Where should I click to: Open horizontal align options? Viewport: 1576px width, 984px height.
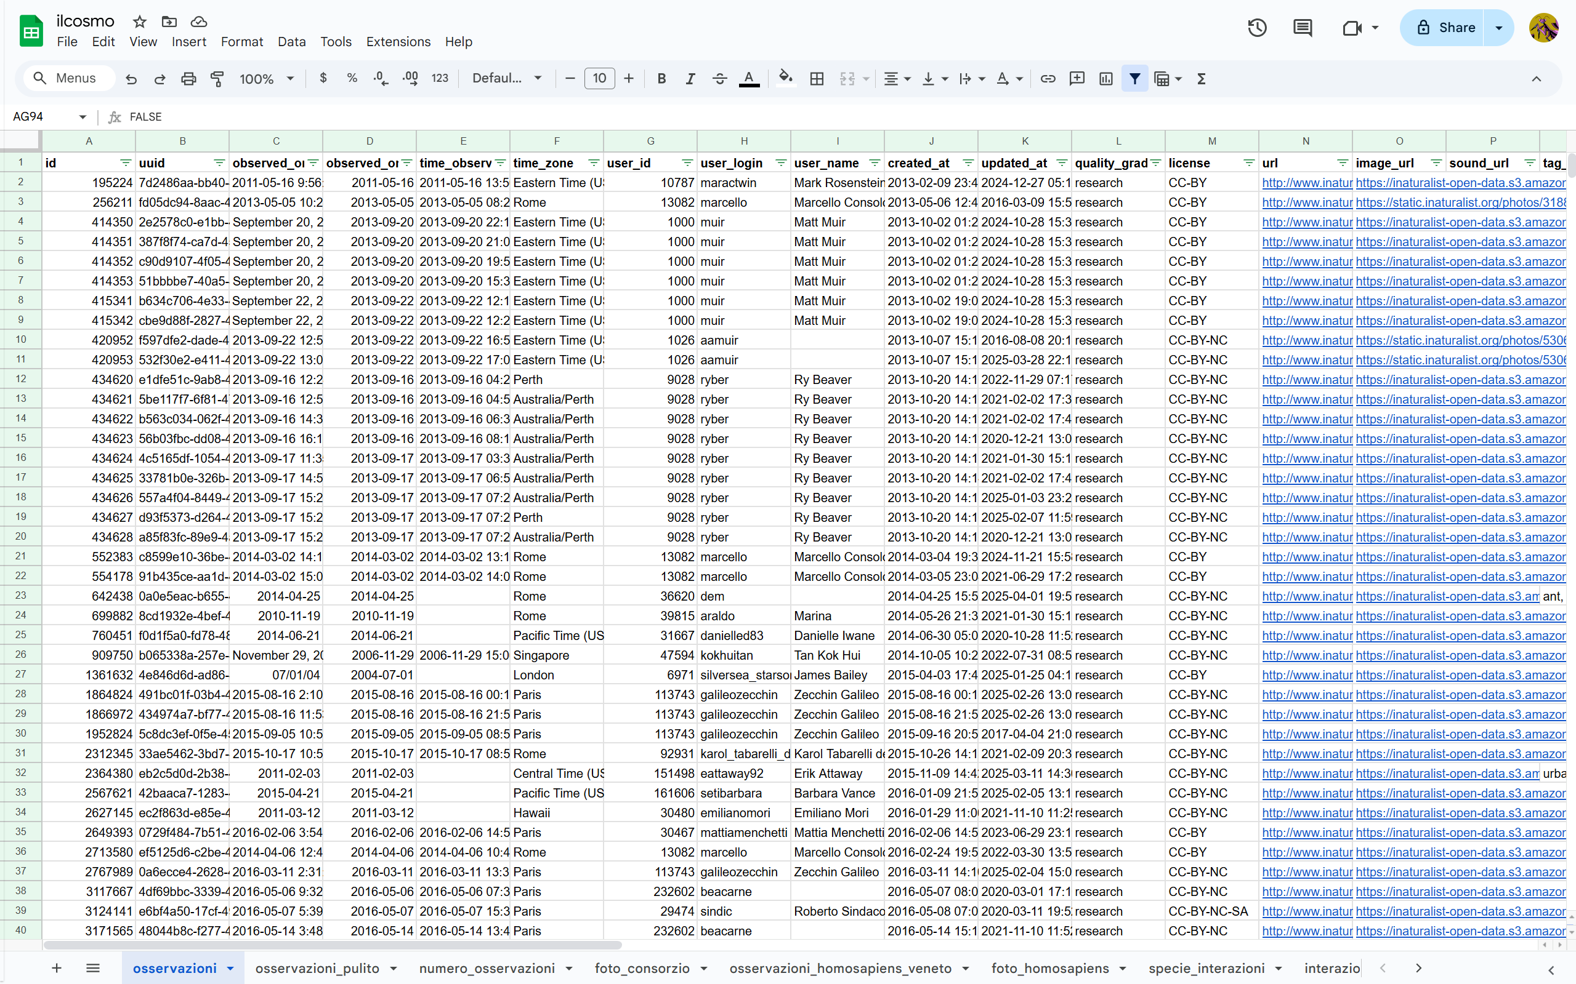click(x=897, y=79)
